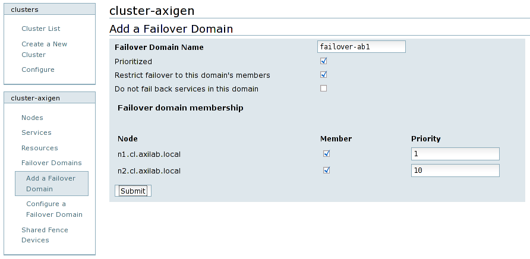This screenshot has width=530, height=259.
Task: Open the Cluster List link
Action: point(40,29)
